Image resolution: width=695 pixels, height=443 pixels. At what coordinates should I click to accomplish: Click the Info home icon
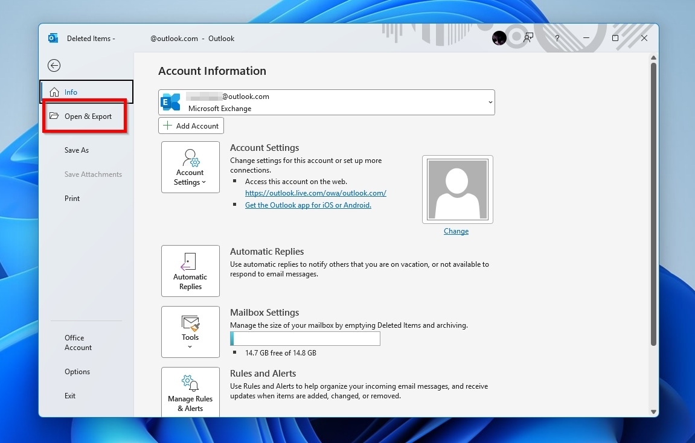point(54,92)
